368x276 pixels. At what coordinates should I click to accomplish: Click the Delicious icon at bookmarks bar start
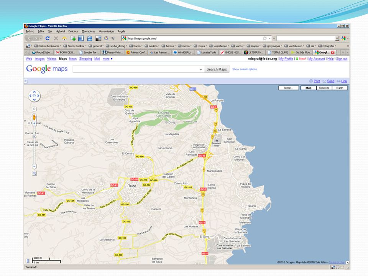coord(28,46)
